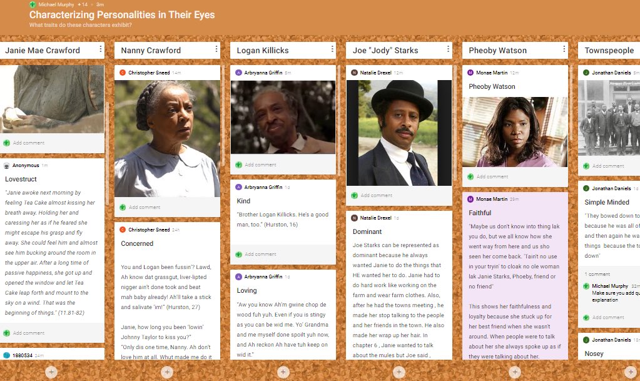
Task: Click Christopher Sneed avatar on Nanny photo post
Action: (x=123, y=73)
